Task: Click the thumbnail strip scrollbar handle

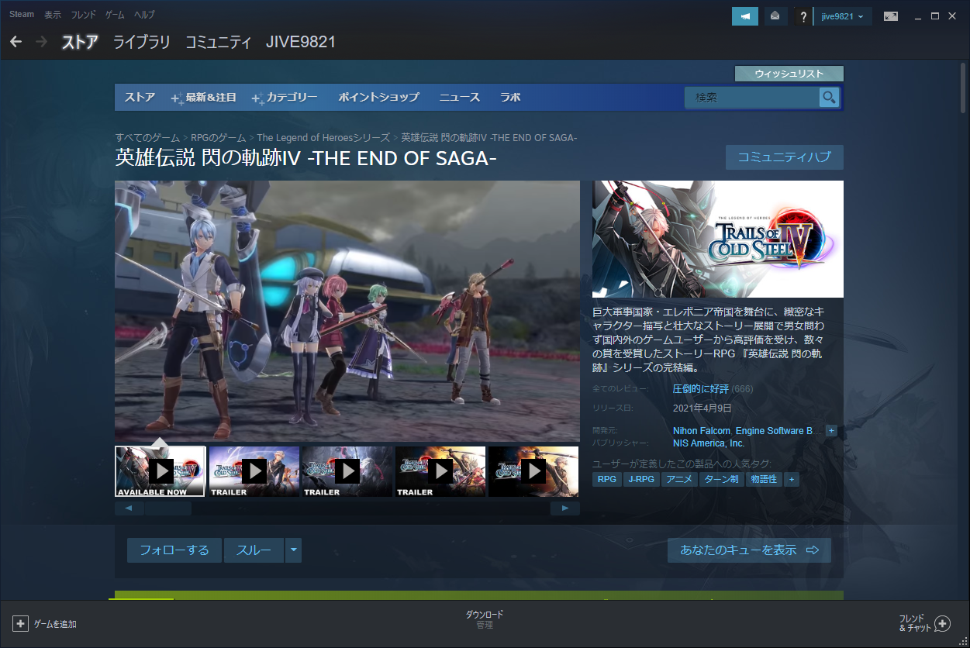Action: click(168, 508)
